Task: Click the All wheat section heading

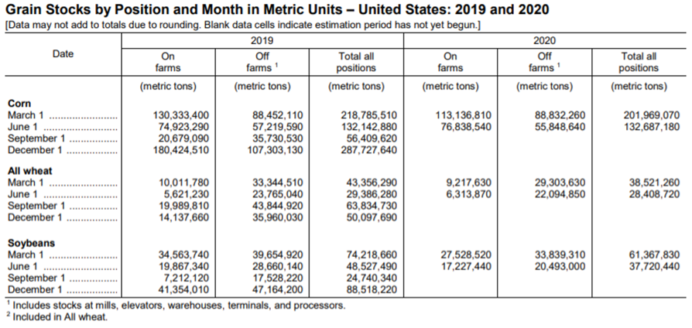Action: point(30,171)
